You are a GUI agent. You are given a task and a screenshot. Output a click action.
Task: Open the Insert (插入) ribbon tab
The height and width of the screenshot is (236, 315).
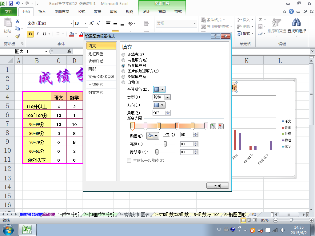[42, 12]
